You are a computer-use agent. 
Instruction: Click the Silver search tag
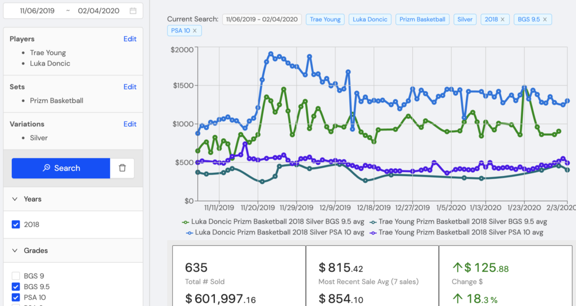(465, 20)
